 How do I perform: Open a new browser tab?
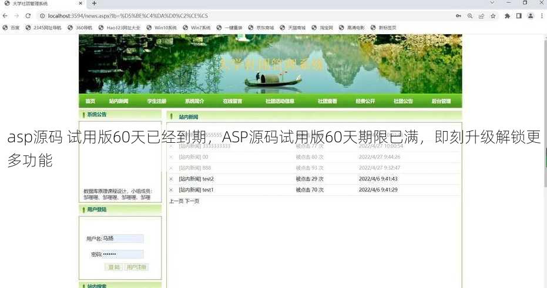pyautogui.click(x=94, y=4)
